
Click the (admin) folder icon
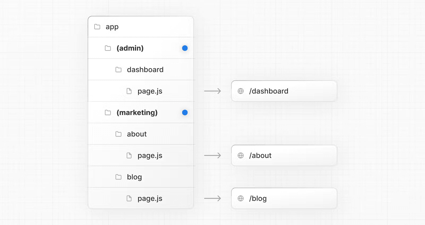pos(108,48)
